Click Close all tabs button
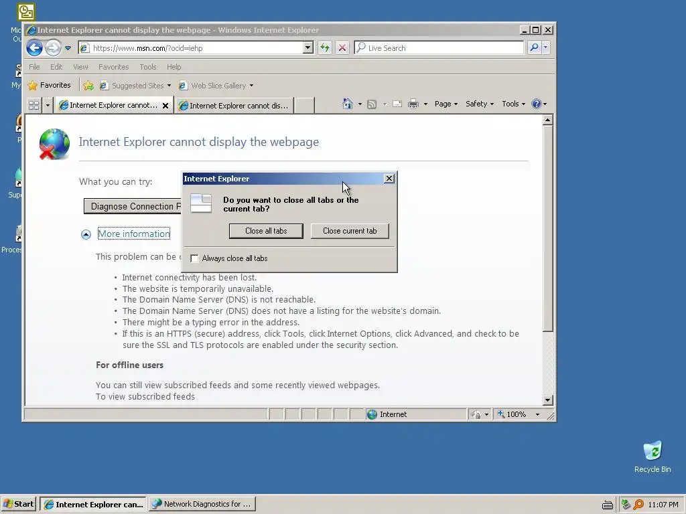Screen dimensions: 686x514 [x=266, y=231]
